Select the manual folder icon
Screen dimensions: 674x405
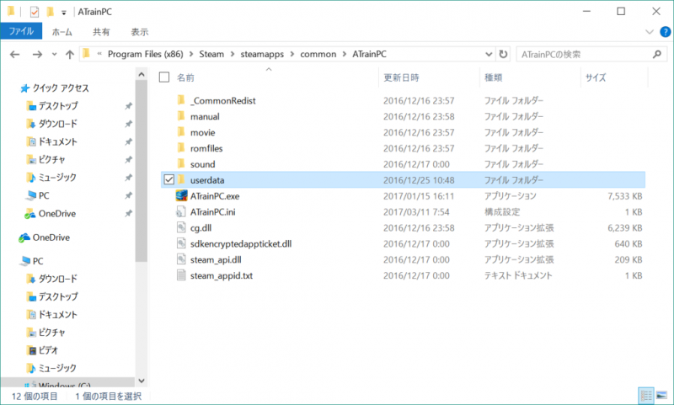tap(181, 116)
